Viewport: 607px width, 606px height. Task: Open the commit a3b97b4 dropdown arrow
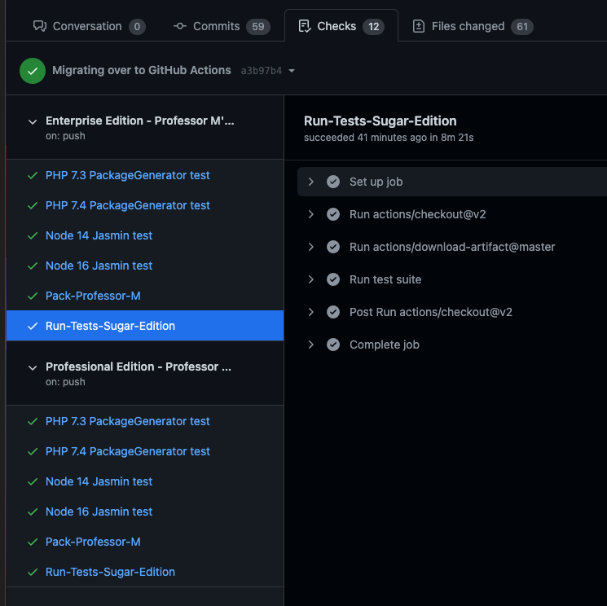[292, 71]
